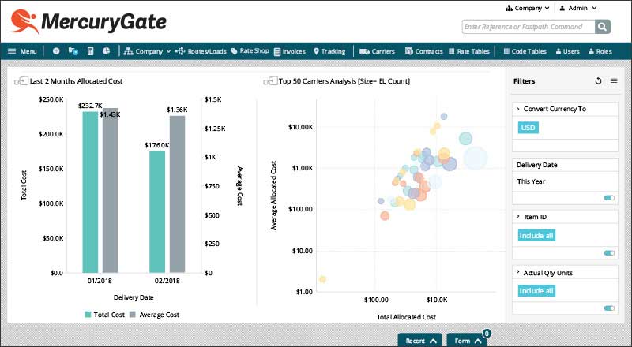
Task: Click the $232.7K bar label
Action: [x=90, y=106]
